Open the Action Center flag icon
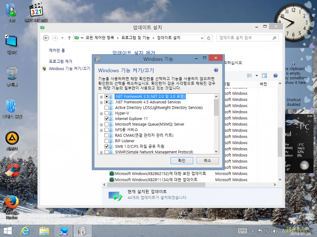This screenshot has width=317, height=237. click(260, 231)
